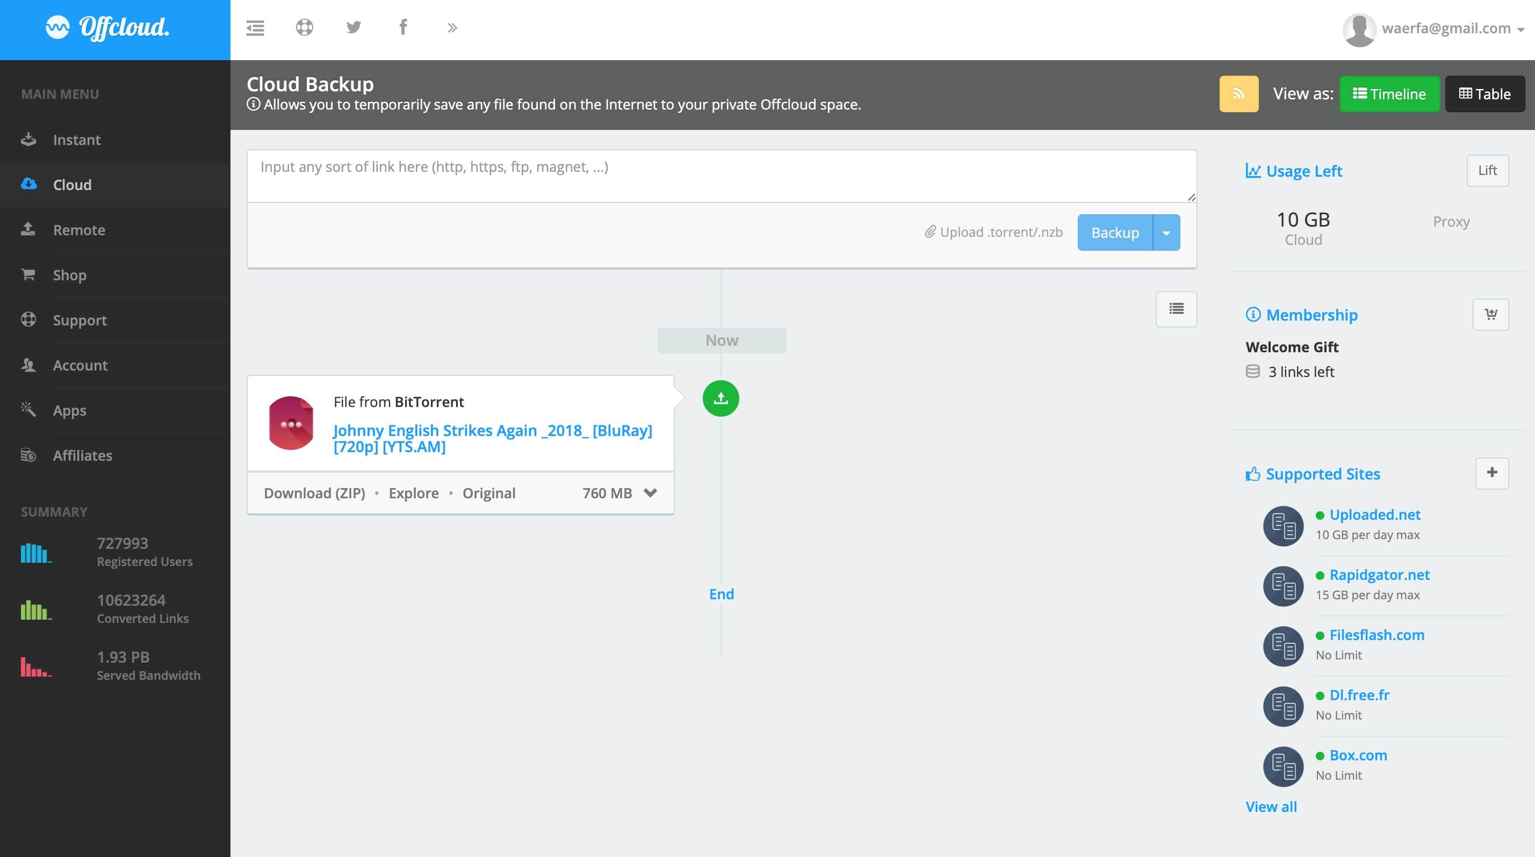The width and height of the screenshot is (1535, 857).
Task: Open Remote in the main menu
Action: [115, 230]
